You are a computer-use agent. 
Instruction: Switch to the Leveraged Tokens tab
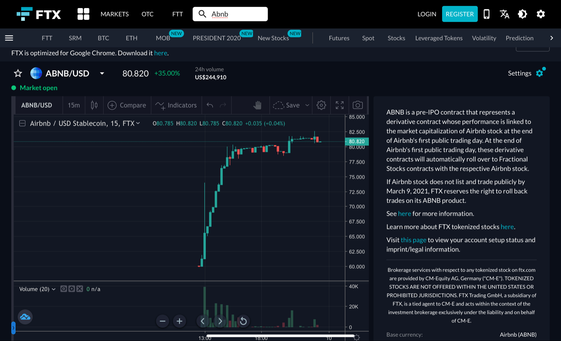439,38
